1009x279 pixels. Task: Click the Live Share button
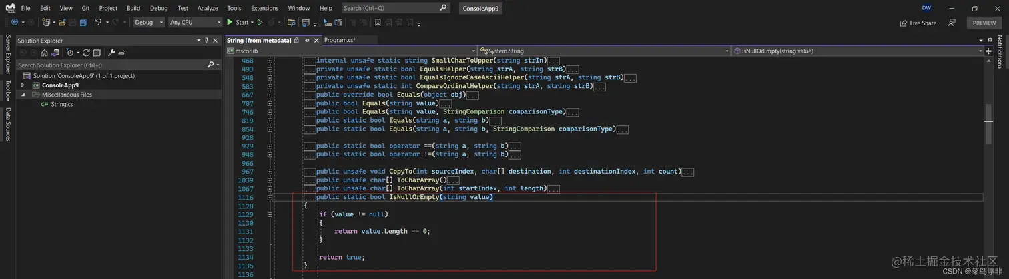[918, 23]
